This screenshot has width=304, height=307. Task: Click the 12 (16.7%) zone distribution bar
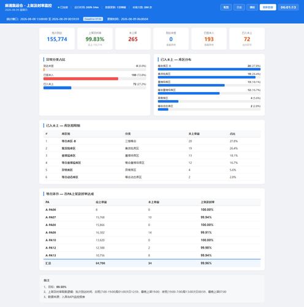[189, 93]
